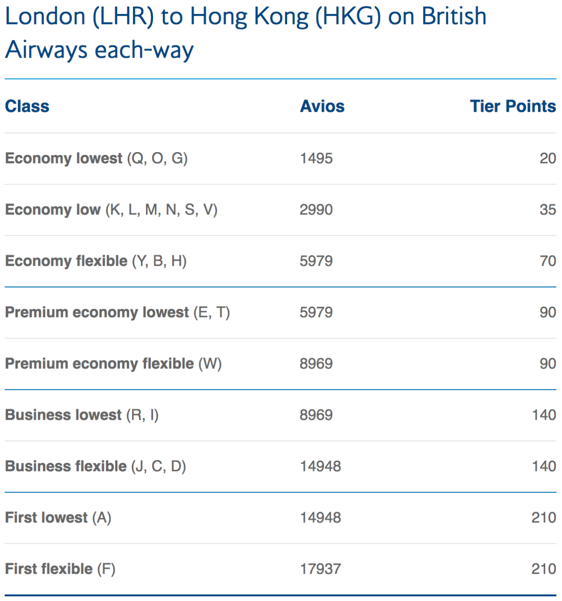The width and height of the screenshot is (562, 601).
Task: Select the Economy flexible (Y, B, H) label
Action: coord(96,261)
